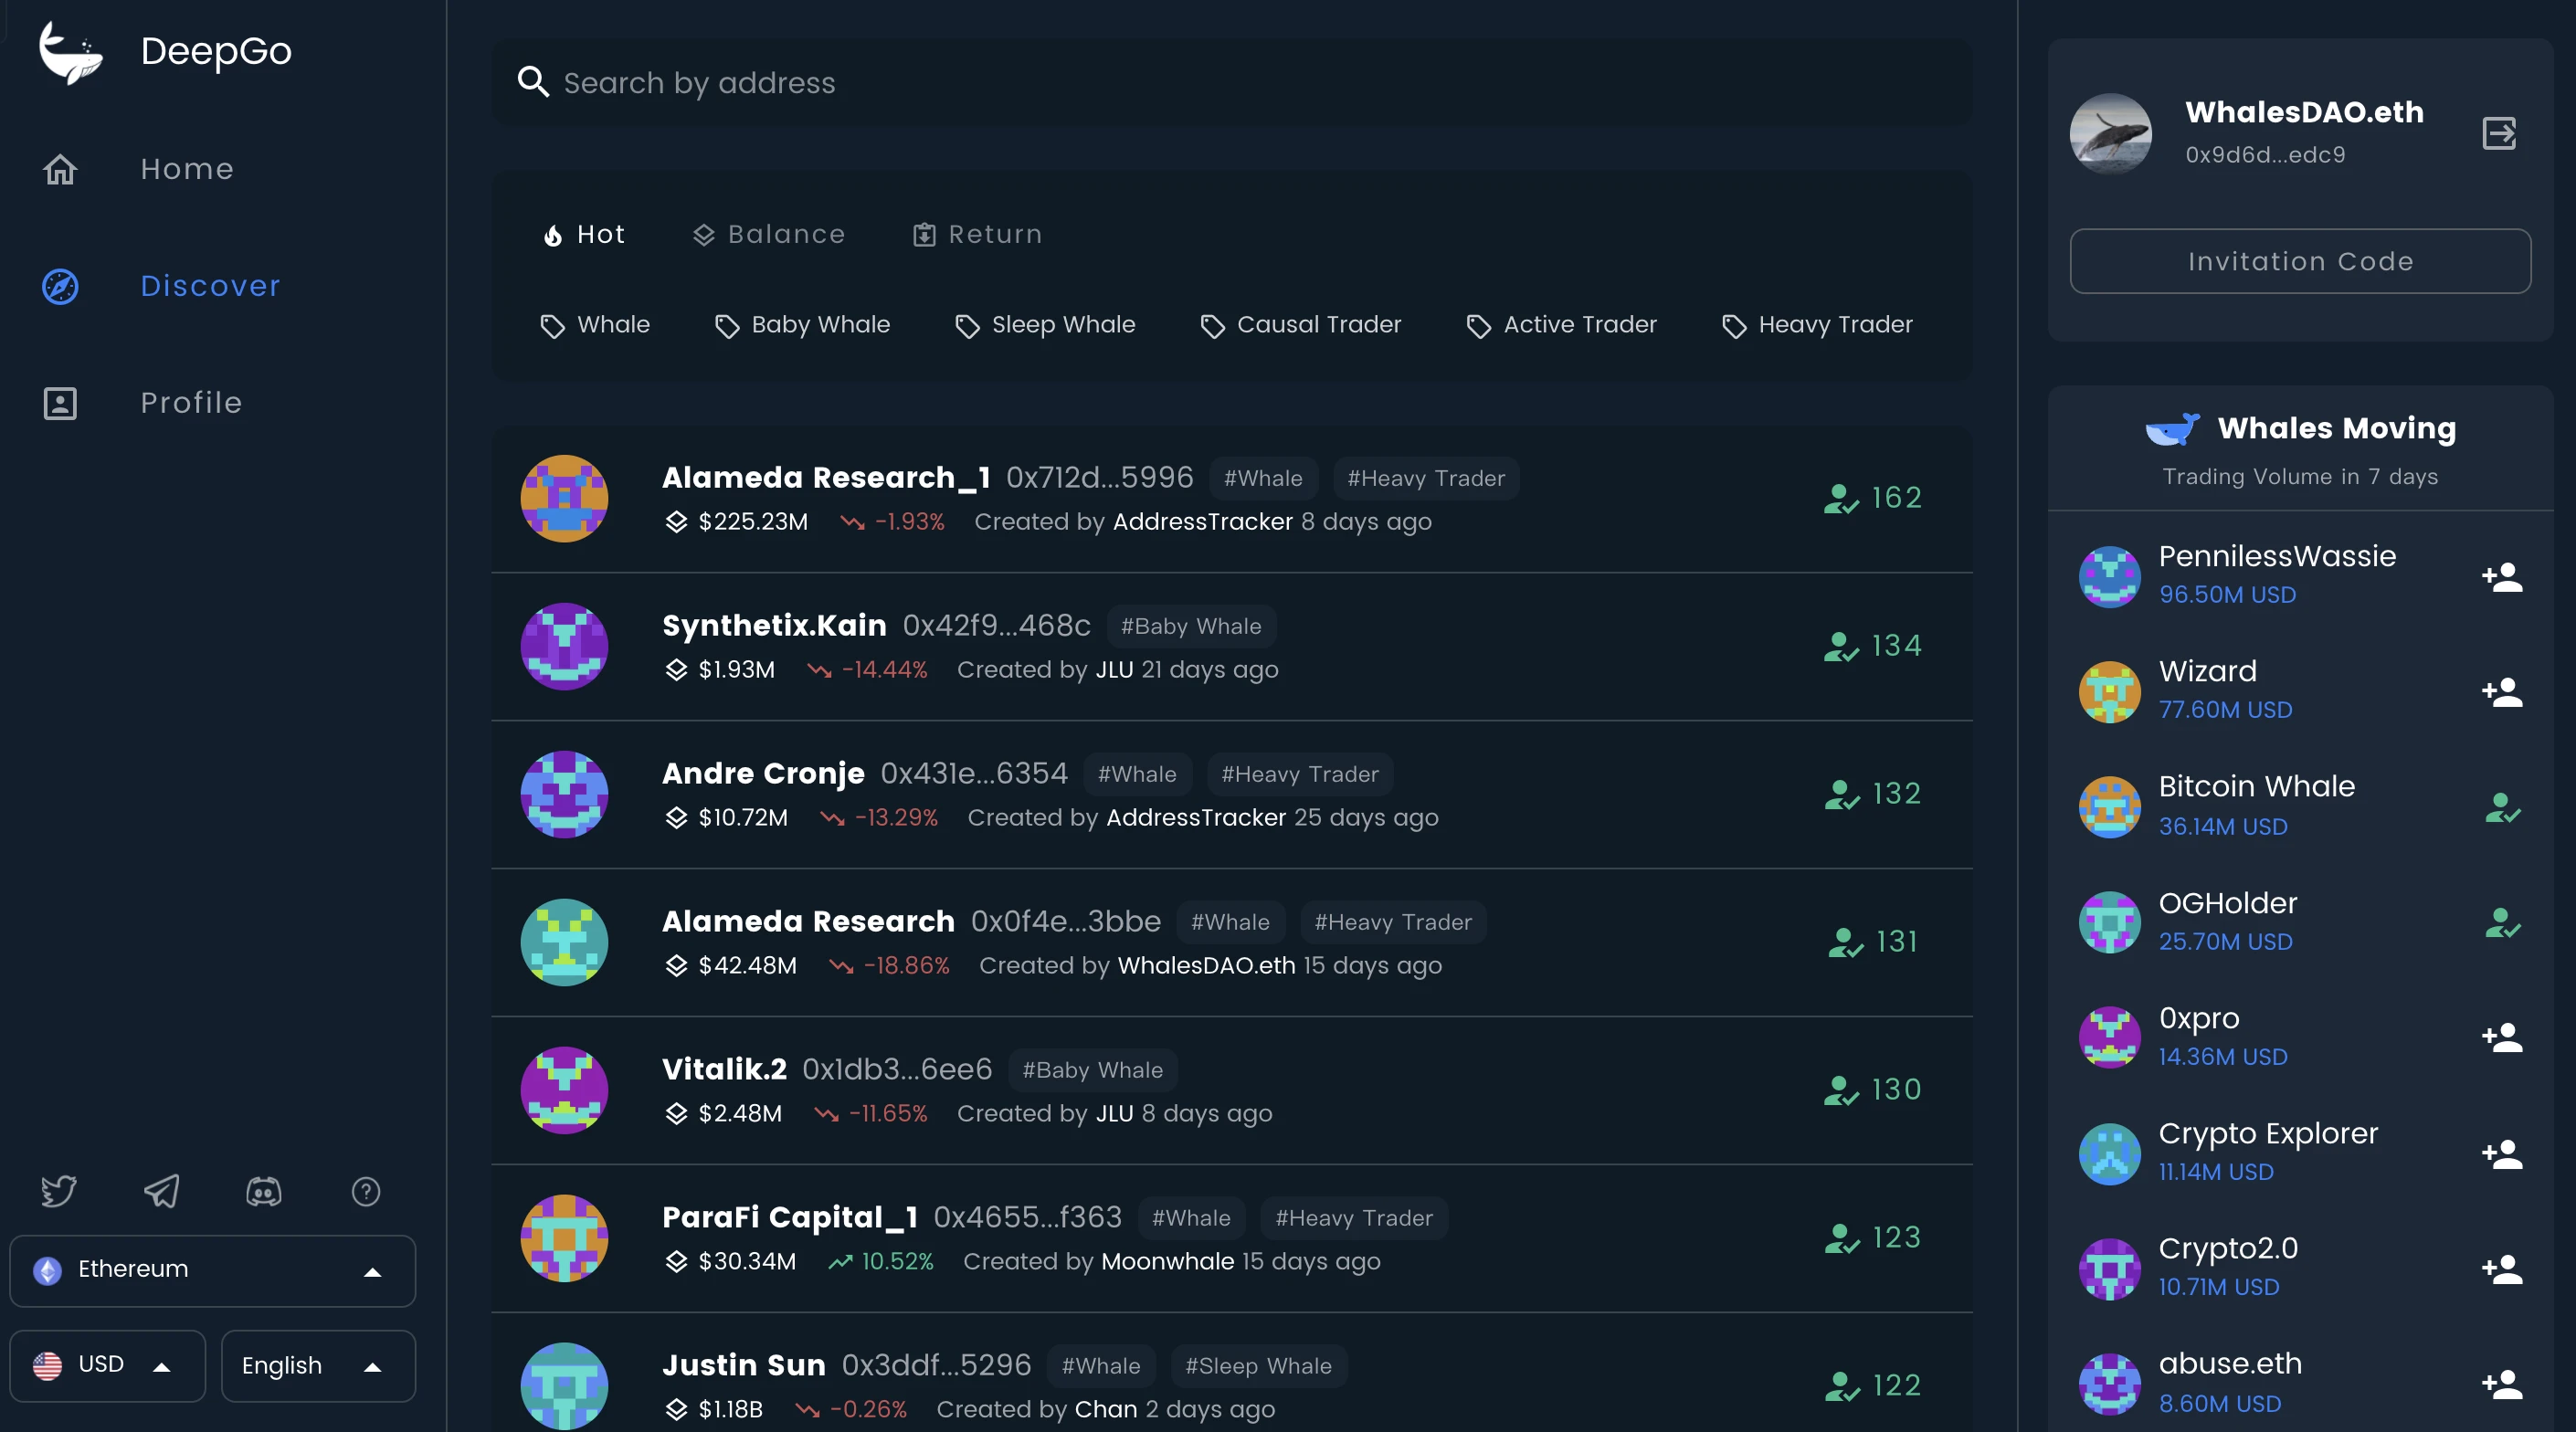
Task: Click follower count 122 for Justin Sun
Action: click(1872, 1386)
